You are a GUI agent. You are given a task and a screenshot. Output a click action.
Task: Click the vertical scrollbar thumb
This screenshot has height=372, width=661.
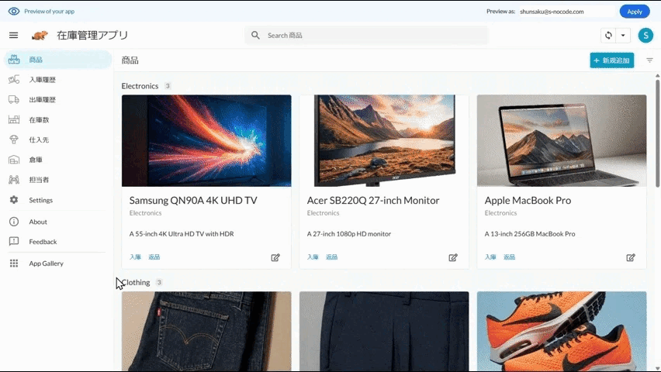tap(657, 133)
